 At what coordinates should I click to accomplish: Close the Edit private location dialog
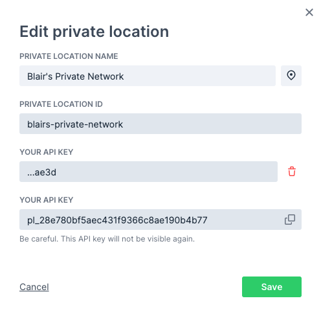pos(309,12)
